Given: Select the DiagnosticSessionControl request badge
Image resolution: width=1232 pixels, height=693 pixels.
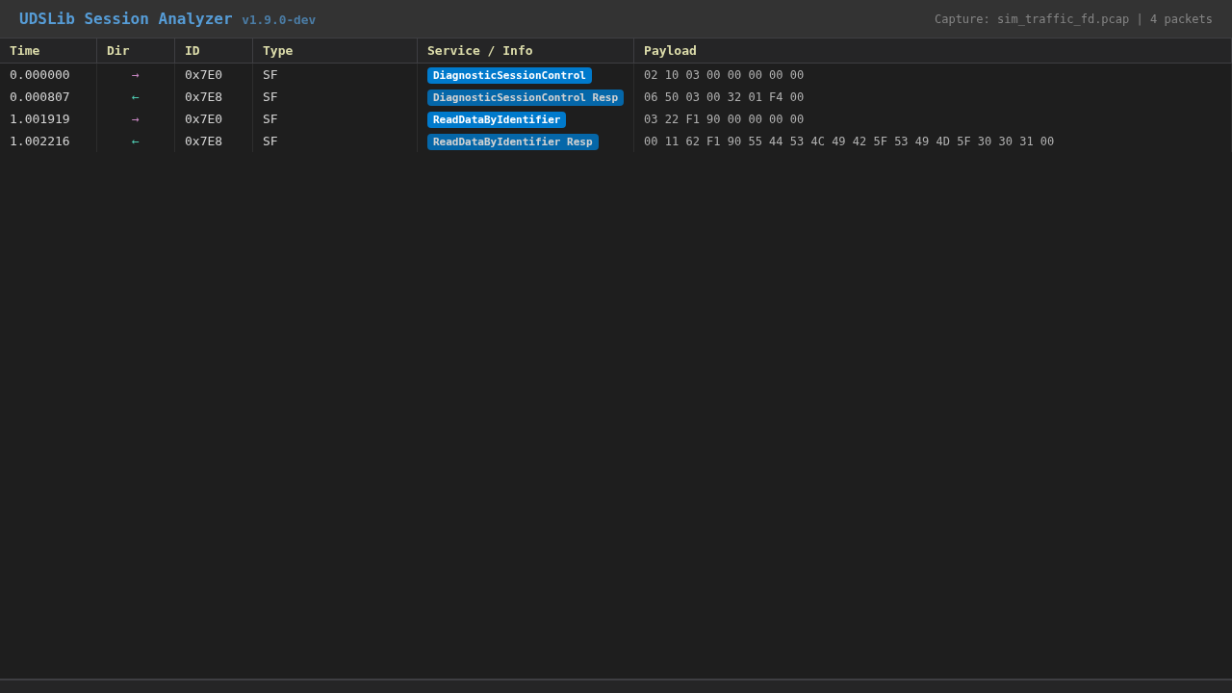Looking at the screenshot, I should click(x=509, y=75).
